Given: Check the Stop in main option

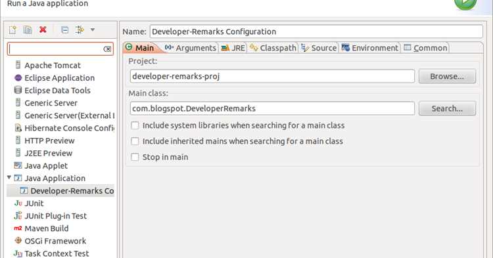Looking at the screenshot, I should click(x=135, y=157).
